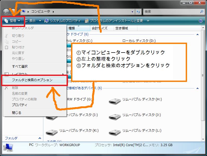Image resolution: width=207 pixels, height=156 pixels.
Task: Select すべて選択 in the menu
Action: (x=20, y=66)
